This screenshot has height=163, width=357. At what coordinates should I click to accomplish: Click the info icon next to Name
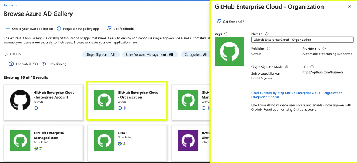tap(267, 34)
